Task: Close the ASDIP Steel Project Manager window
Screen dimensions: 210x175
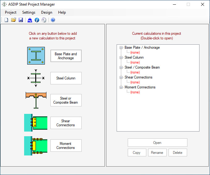Action: 203,4
